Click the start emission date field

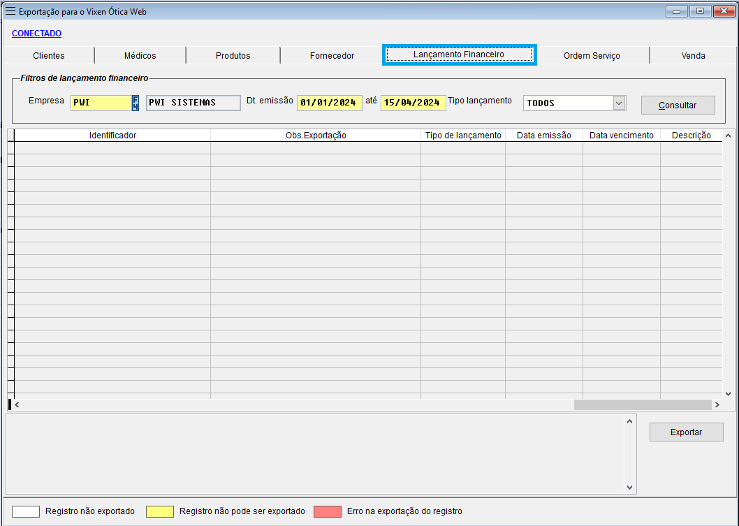[329, 103]
